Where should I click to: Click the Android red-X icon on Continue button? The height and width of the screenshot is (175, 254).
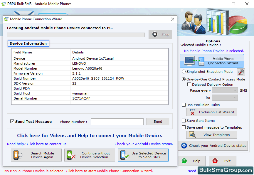click(71, 155)
